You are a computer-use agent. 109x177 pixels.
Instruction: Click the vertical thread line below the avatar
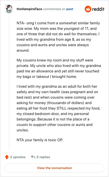click(9, 82)
